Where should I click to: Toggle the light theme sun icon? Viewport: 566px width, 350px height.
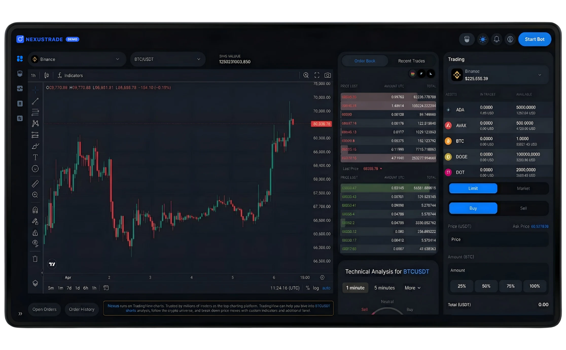pos(483,39)
